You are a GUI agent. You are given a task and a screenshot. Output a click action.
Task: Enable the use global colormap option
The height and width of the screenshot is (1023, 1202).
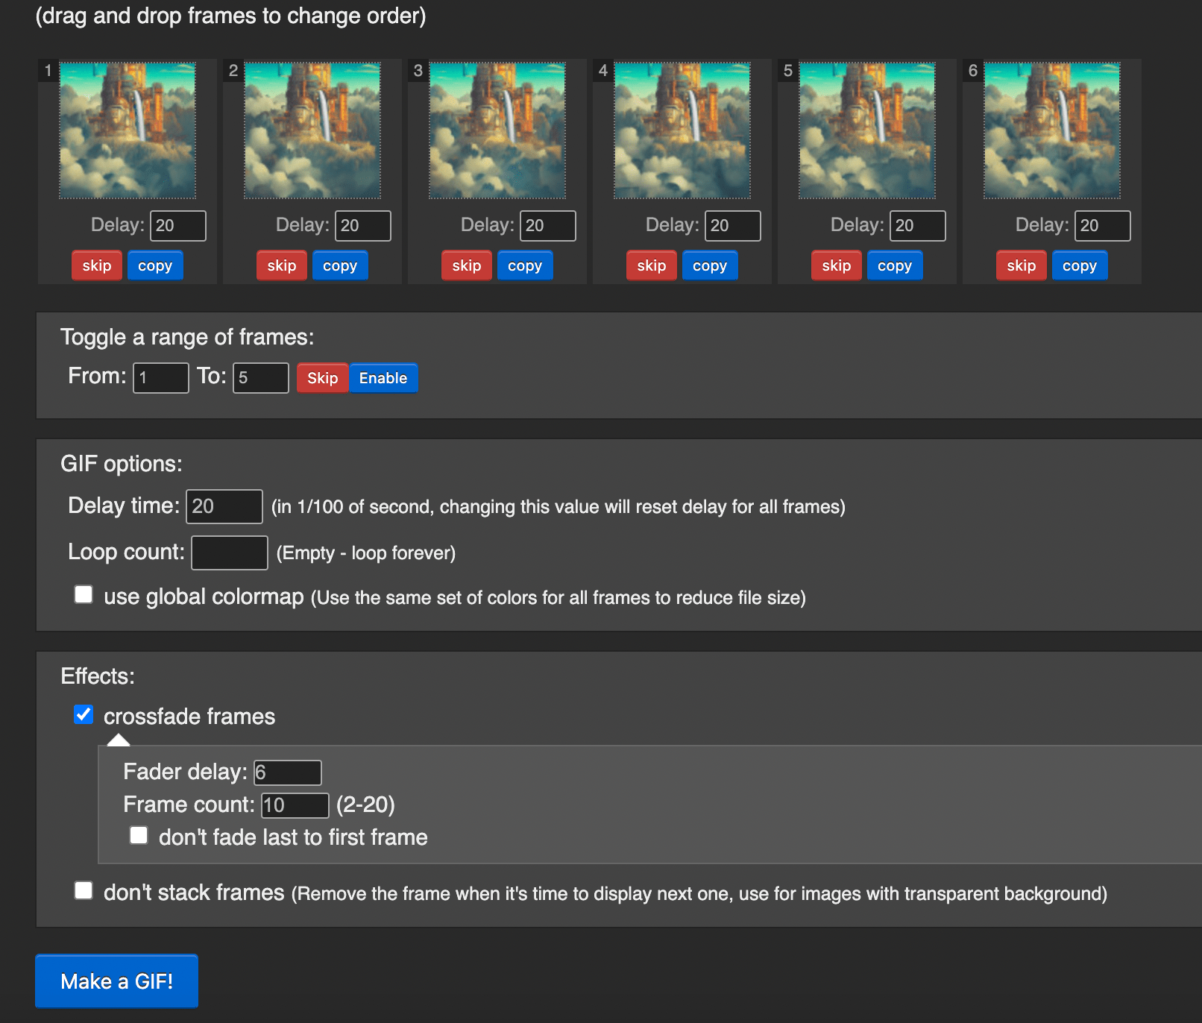(x=83, y=594)
